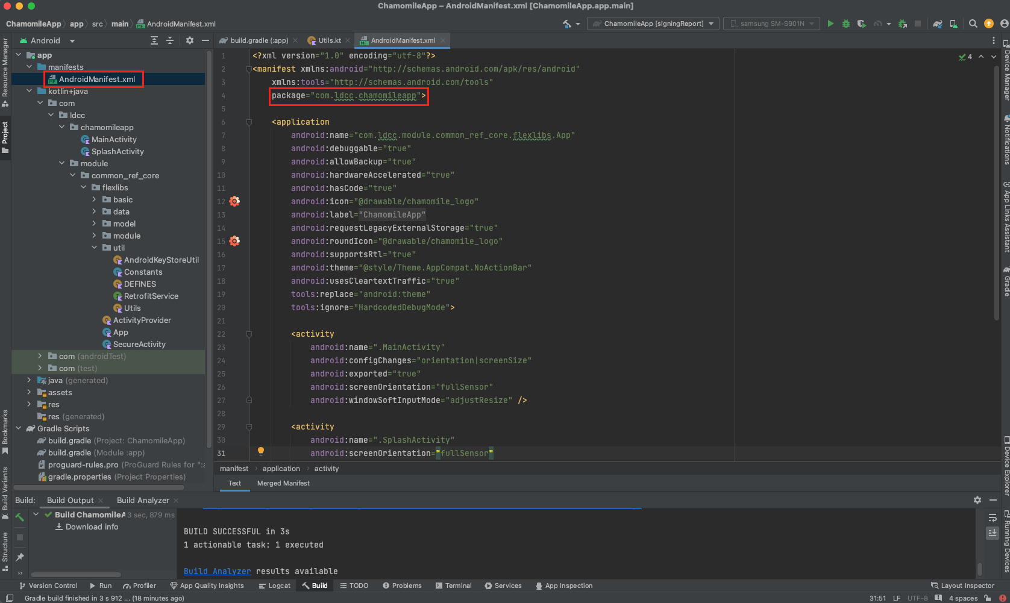Switch to Build Analyzer tab
This screenshot has width=1010, height=603.
[x=143, y=500]
